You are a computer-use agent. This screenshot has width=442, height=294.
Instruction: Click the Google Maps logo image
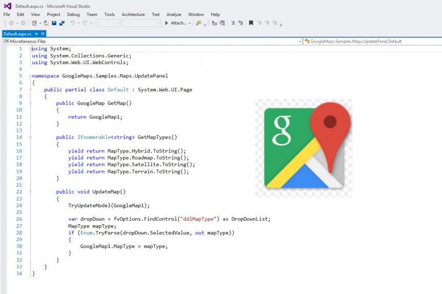tap(304, 148)
